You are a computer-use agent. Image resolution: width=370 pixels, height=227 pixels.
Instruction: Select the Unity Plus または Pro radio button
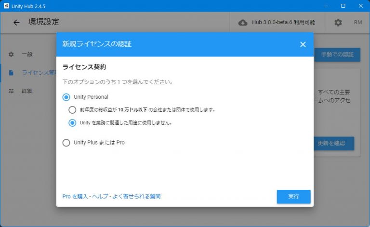66,143
